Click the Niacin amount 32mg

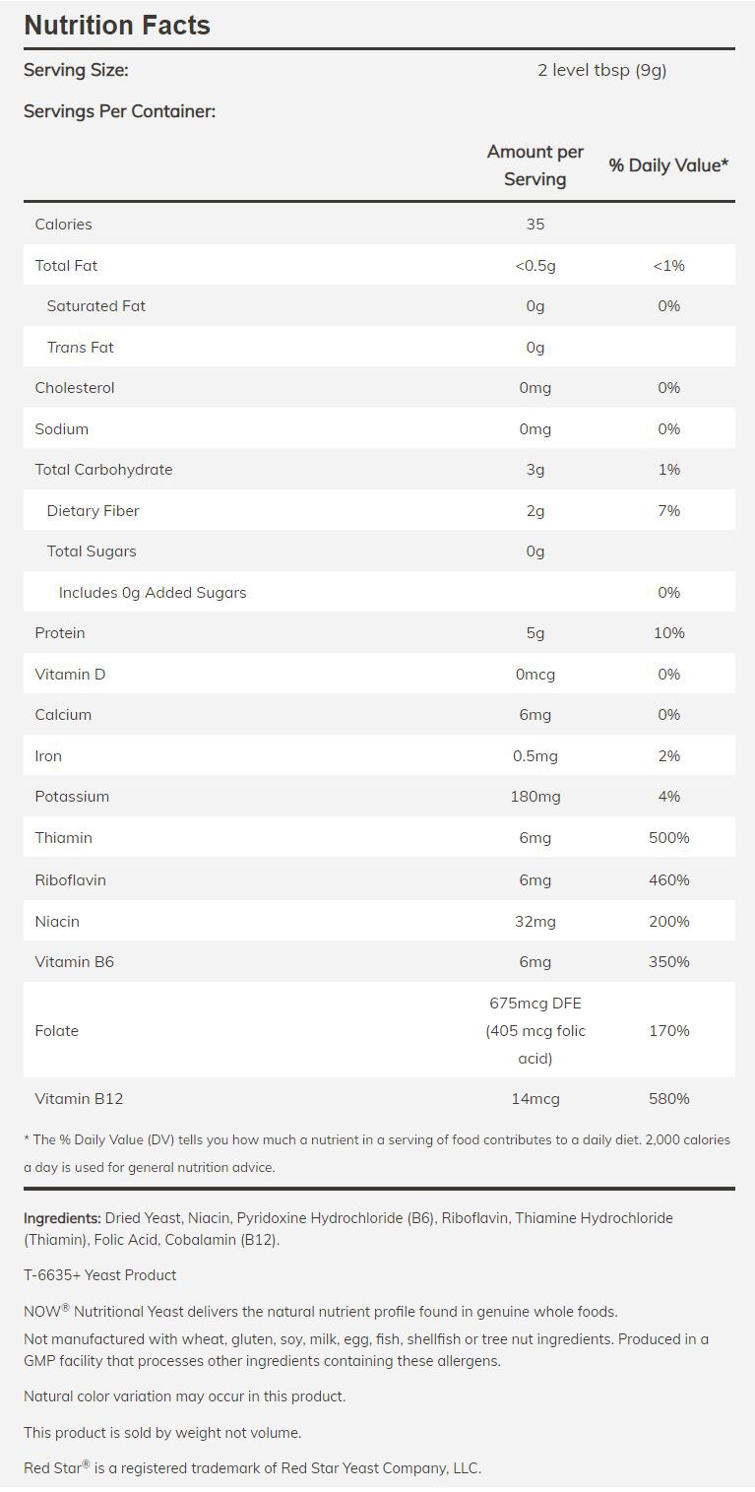click(535, 921)
